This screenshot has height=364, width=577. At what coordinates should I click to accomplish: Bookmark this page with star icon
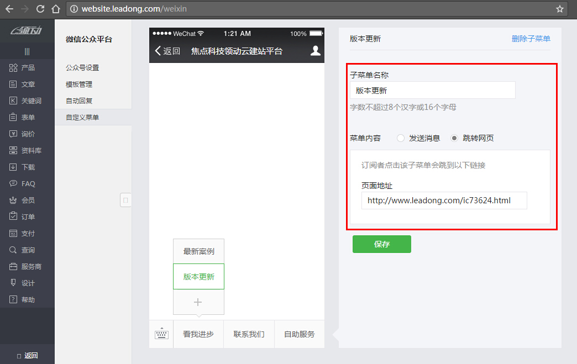[x=559, y=9]
